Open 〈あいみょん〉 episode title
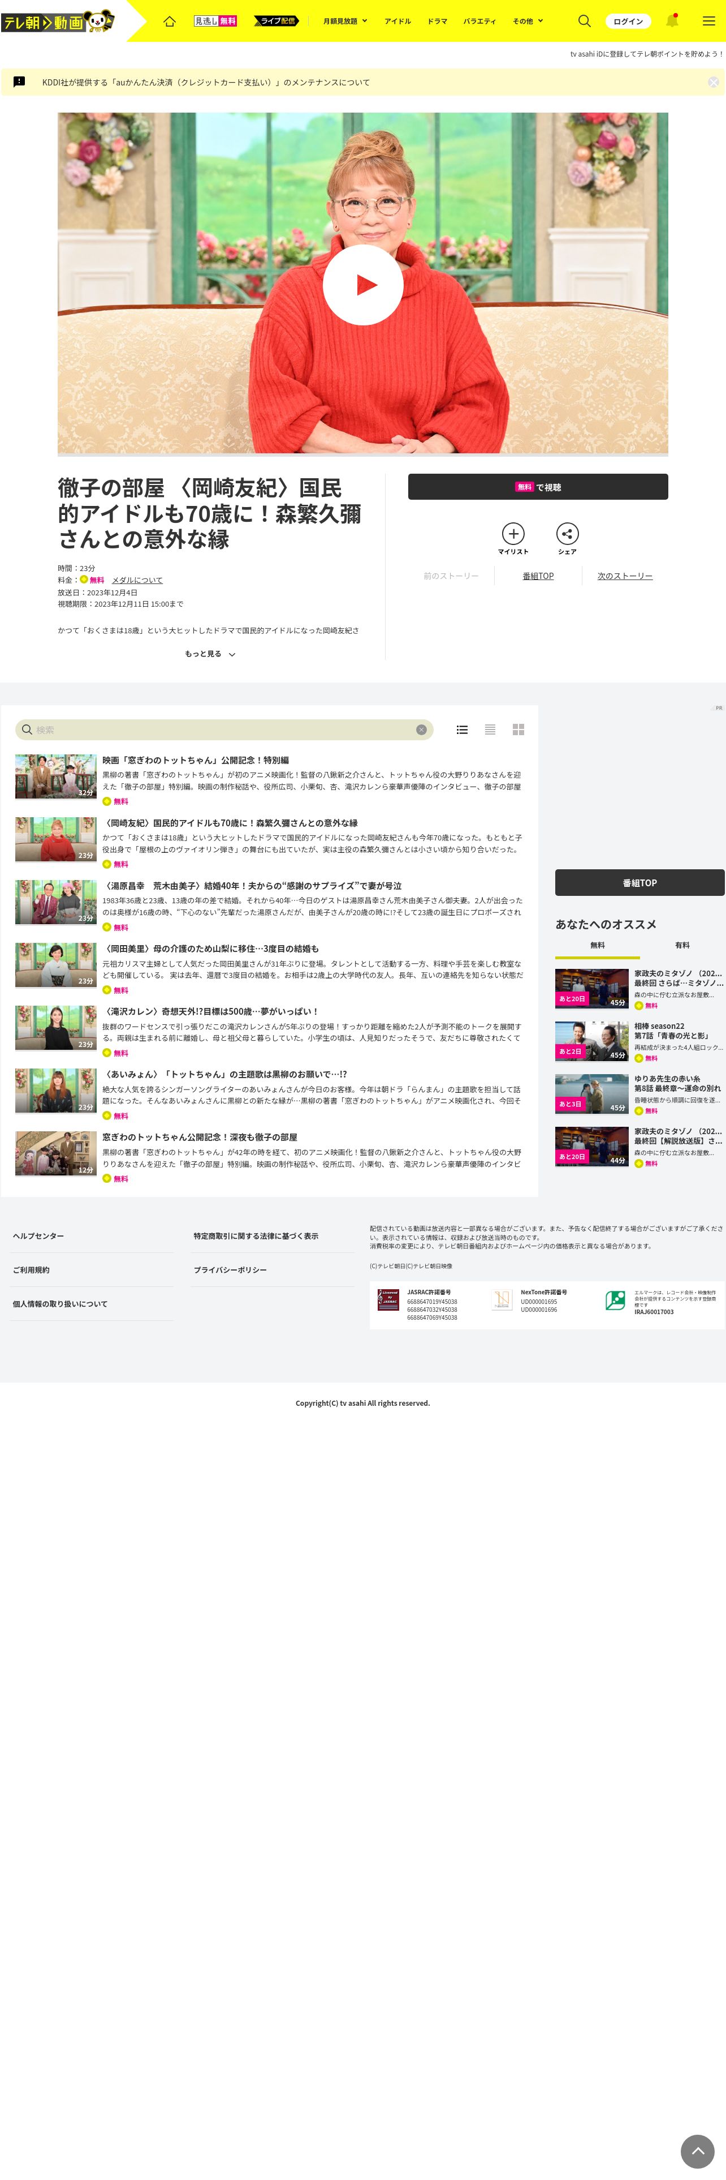The width and height of the screenshot is (726, 2180). [224, 1074]
